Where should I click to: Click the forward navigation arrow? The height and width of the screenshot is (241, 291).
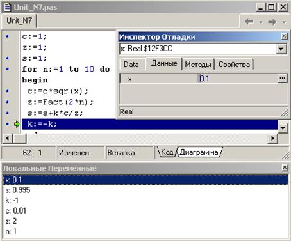[272, 22]
